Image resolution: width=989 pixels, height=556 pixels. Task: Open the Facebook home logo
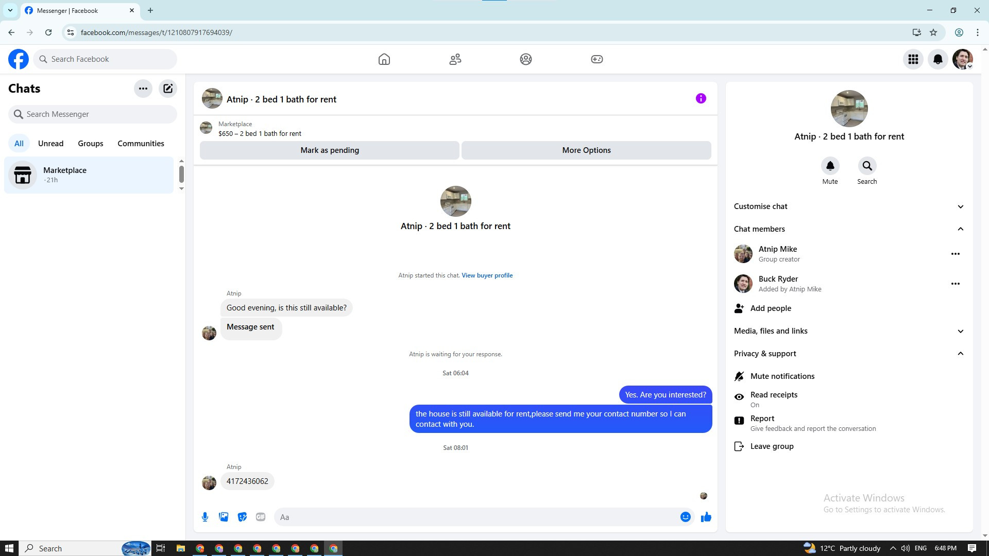[19, 59]
